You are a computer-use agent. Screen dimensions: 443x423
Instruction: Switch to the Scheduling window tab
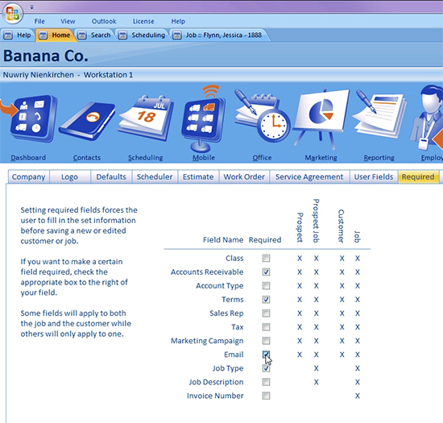click(x=142, y=35)
